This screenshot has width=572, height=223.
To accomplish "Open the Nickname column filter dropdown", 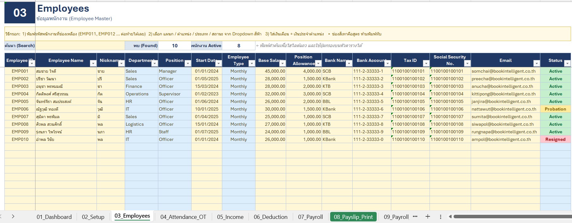I will click(121, 63).
